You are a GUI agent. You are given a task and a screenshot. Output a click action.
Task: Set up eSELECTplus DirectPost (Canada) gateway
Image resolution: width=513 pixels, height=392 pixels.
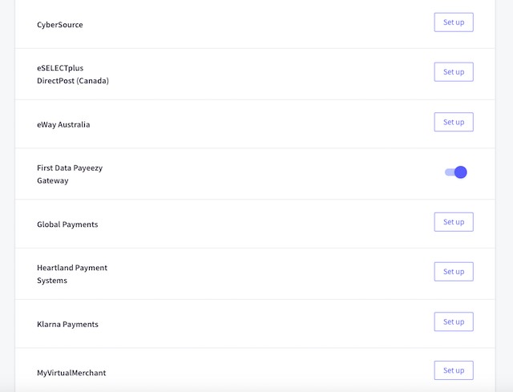coord(454,72)
